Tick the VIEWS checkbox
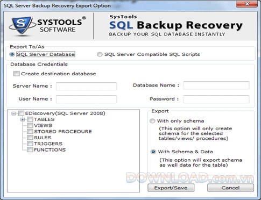The image size is (261, 200). tap(30, 125)
